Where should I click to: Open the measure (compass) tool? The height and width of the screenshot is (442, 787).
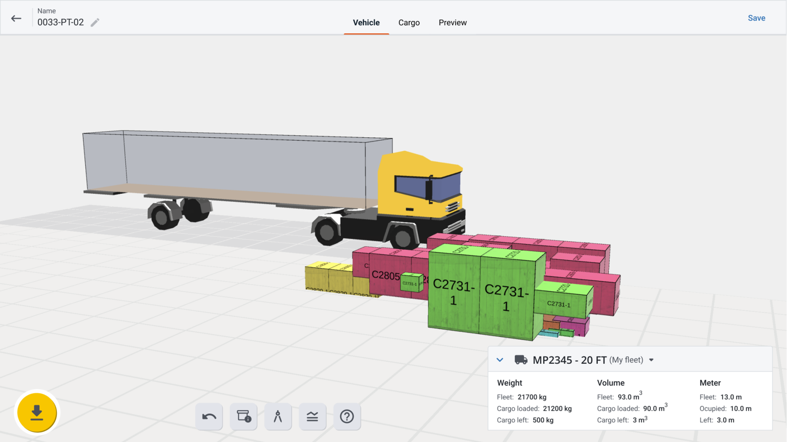pos(278,416)
